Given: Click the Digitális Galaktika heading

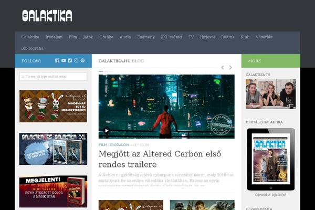Looking at the screenshot, I should 264,122.
